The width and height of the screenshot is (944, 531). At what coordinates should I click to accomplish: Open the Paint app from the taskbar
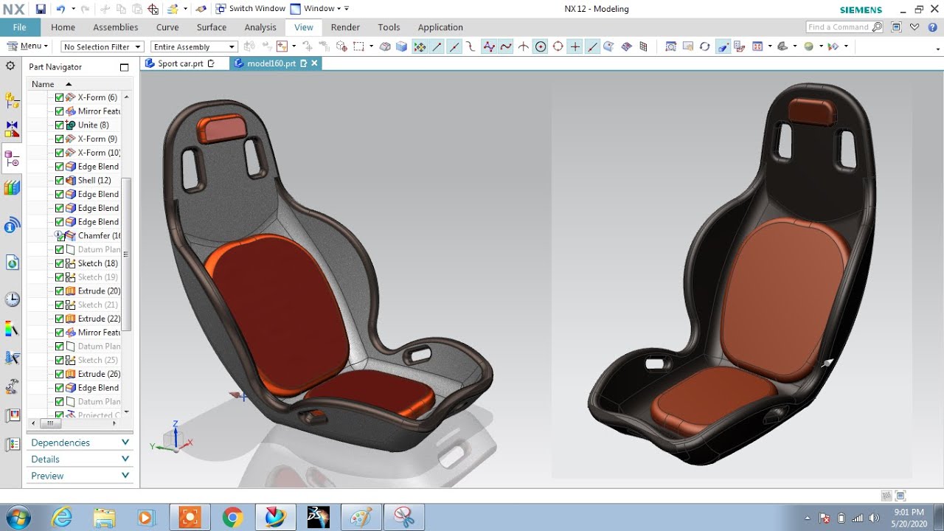coord(361,518)
